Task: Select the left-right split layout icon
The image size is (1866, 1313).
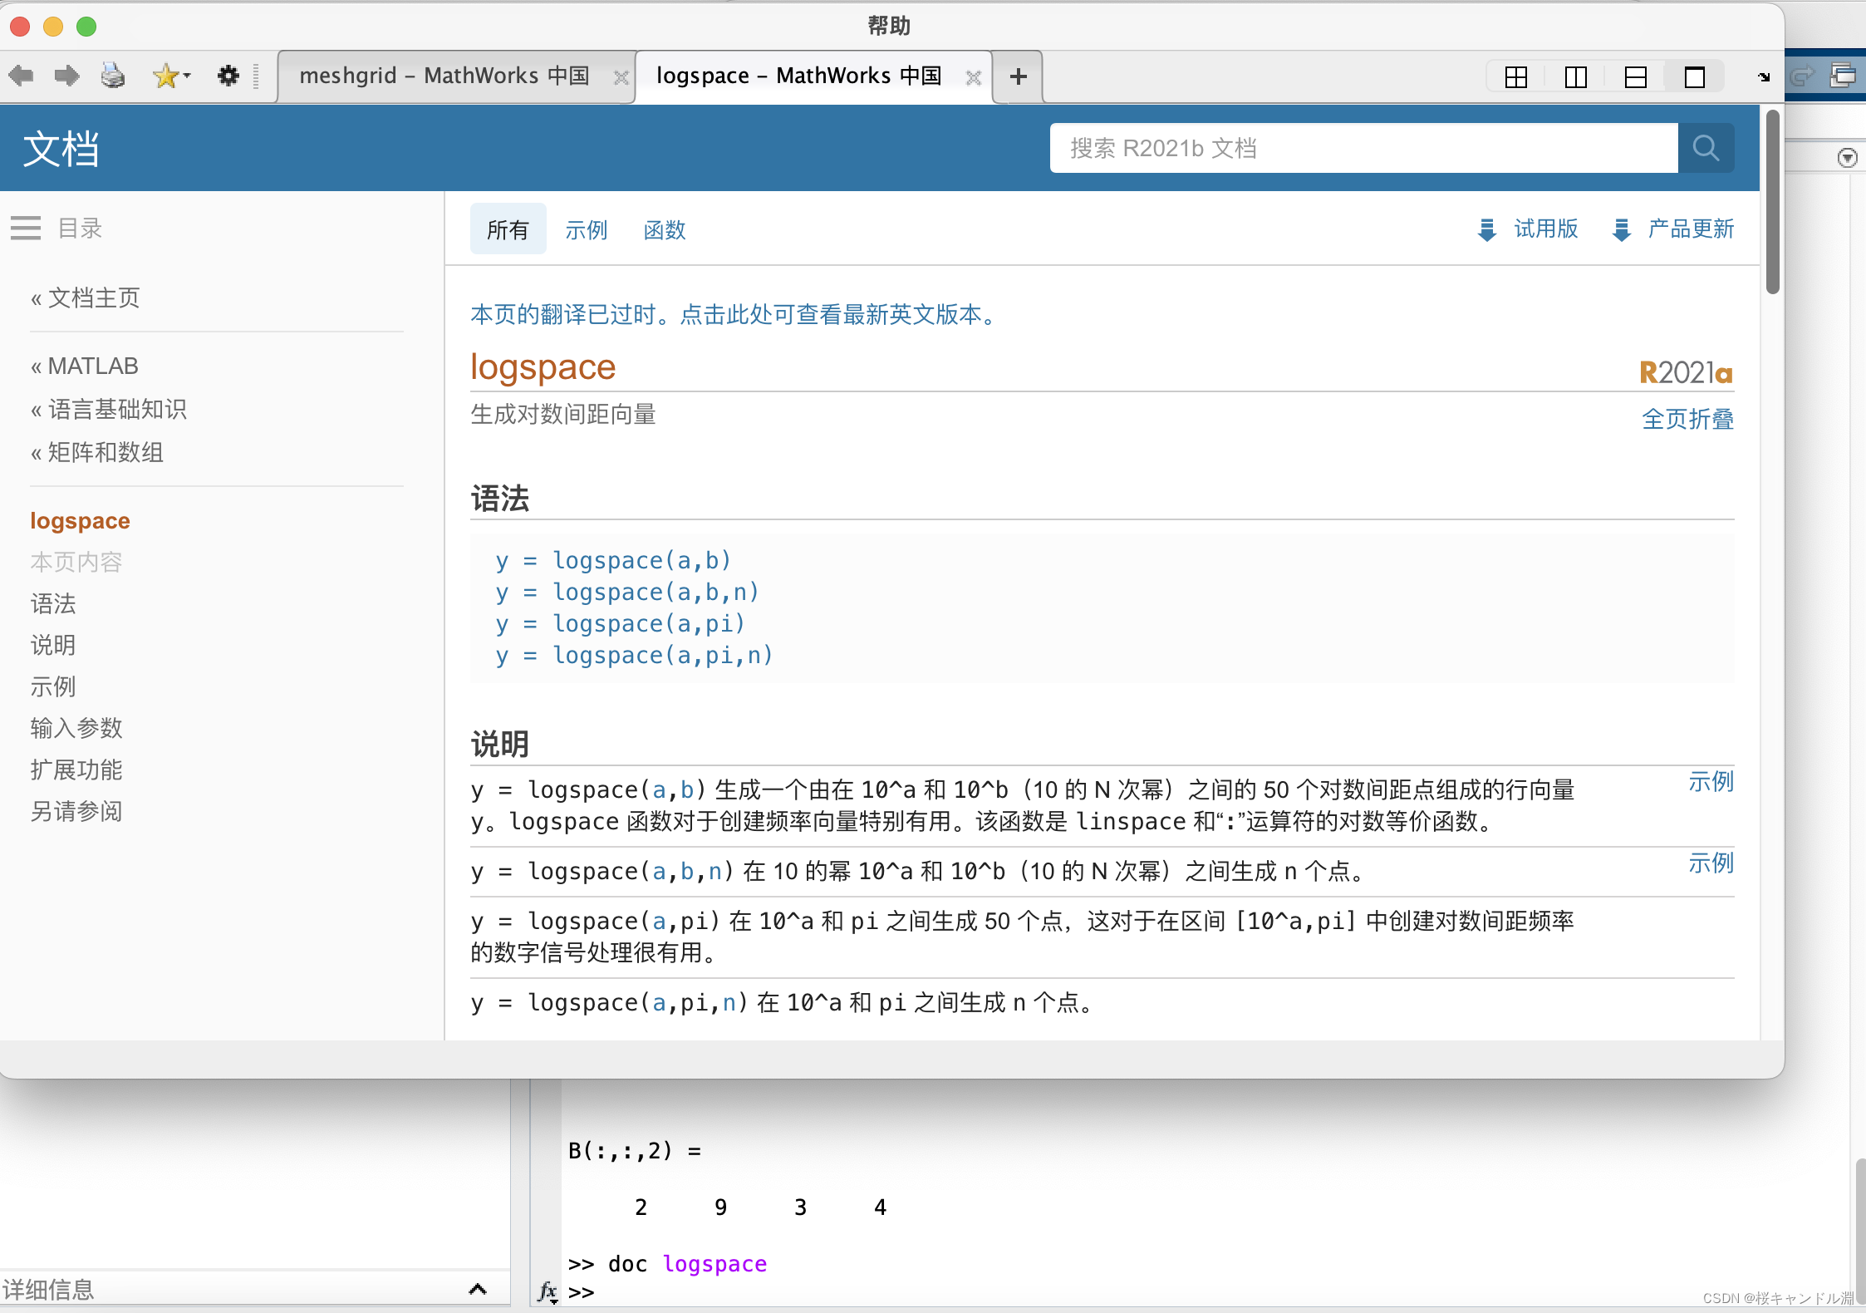Action: pyautogui.click(x=1575, y=77)
